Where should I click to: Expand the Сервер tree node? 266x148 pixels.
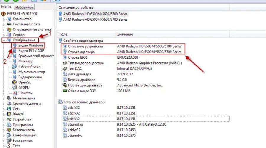(x=4, y=35)
